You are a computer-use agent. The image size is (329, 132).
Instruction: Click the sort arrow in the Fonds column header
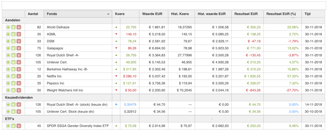tap(108, 14)
